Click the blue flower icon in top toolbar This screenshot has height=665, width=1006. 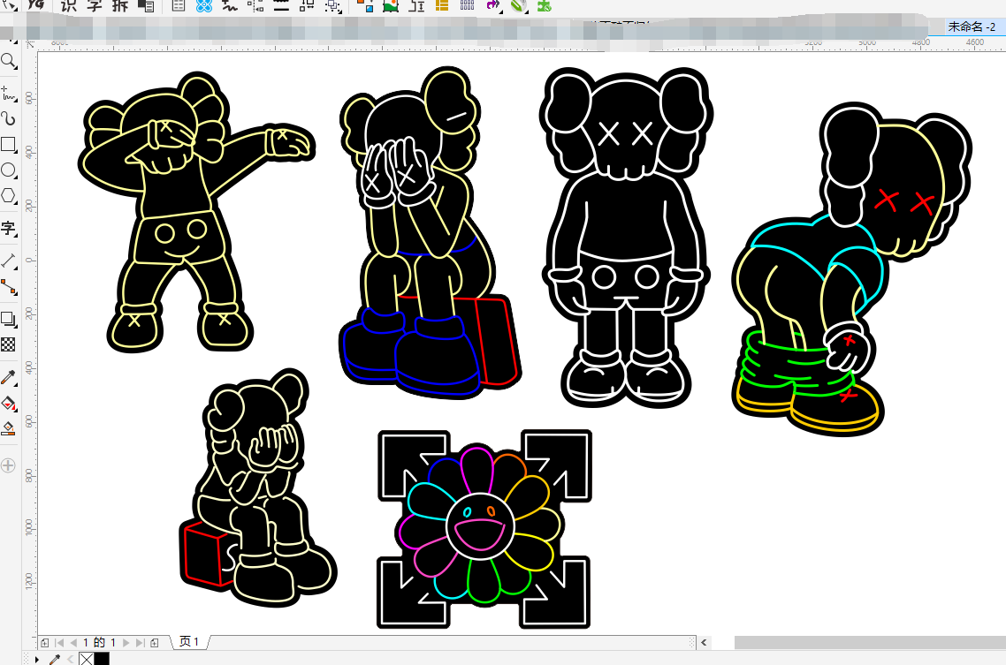(204, 6)
